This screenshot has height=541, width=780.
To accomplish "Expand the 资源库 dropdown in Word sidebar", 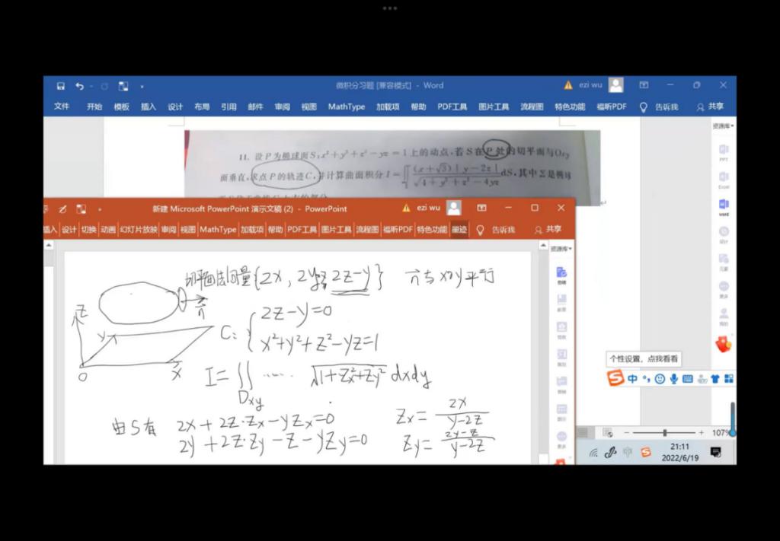I will (x=723, y=126).
